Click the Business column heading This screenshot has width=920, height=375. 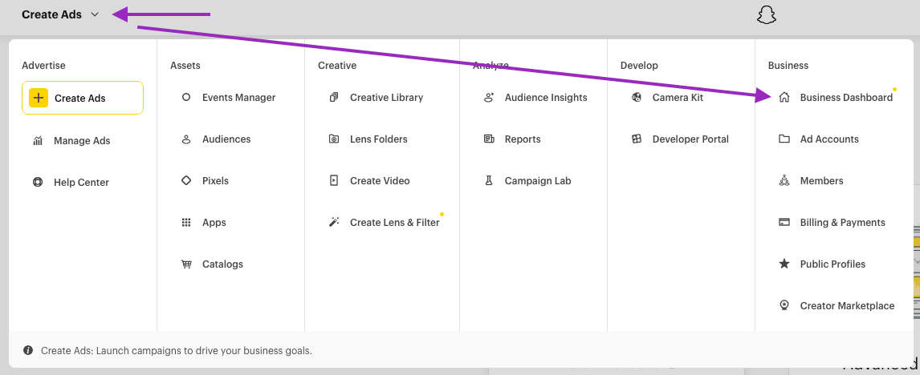click(788, 65)
